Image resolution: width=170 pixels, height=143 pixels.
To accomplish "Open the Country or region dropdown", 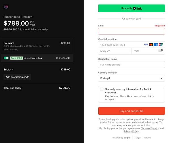I will [131, 78].
